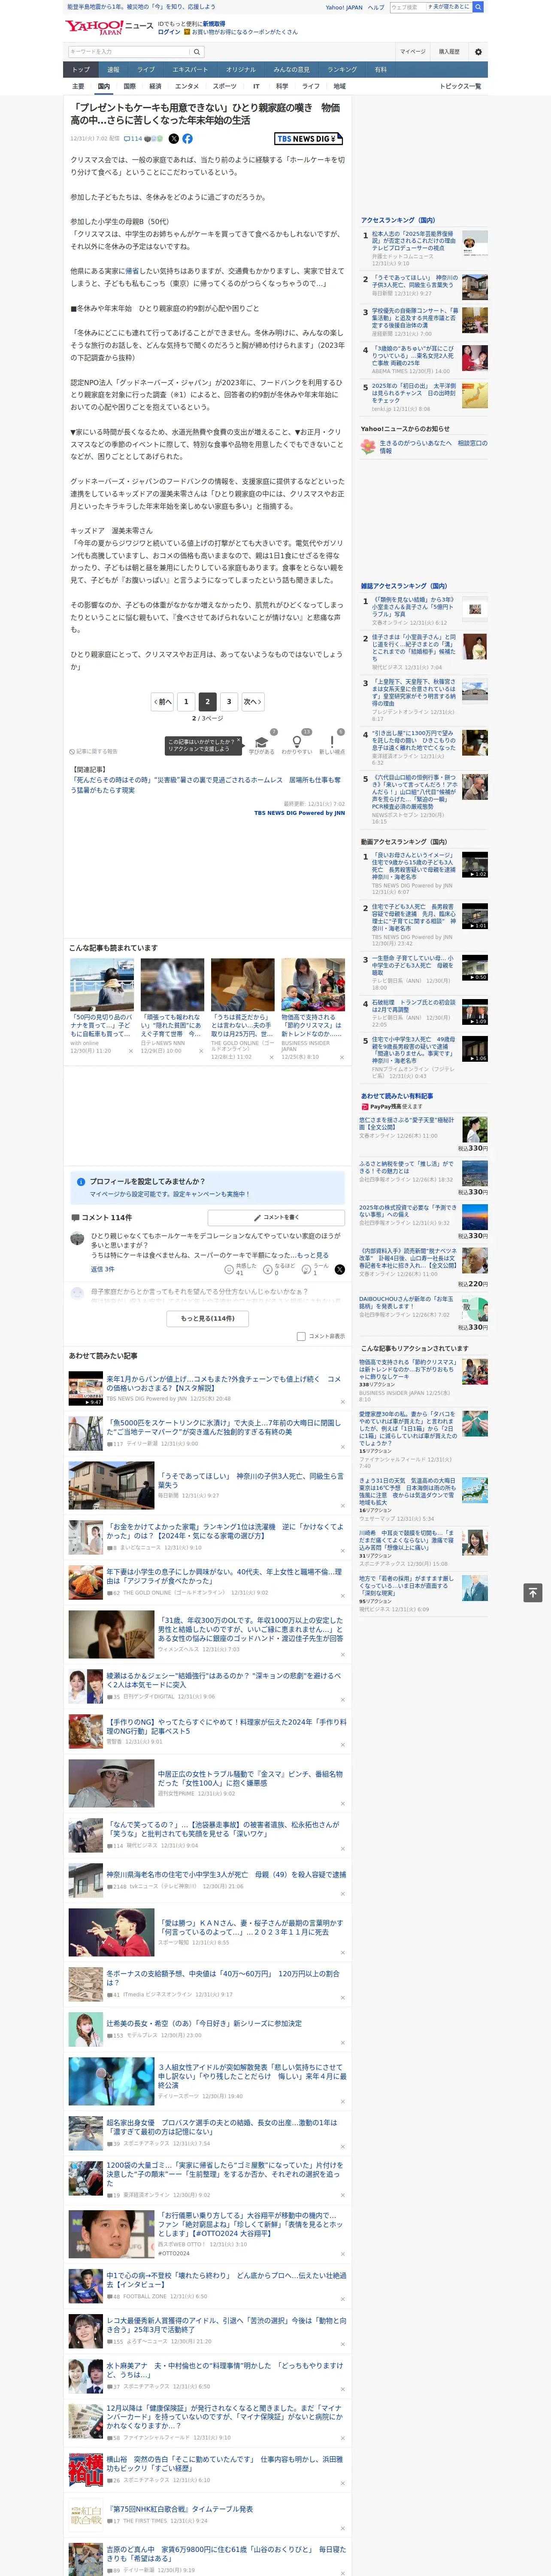Open the 購入履歴 link
This screenshot has width=551, height=2576.
tap(449, 51)
